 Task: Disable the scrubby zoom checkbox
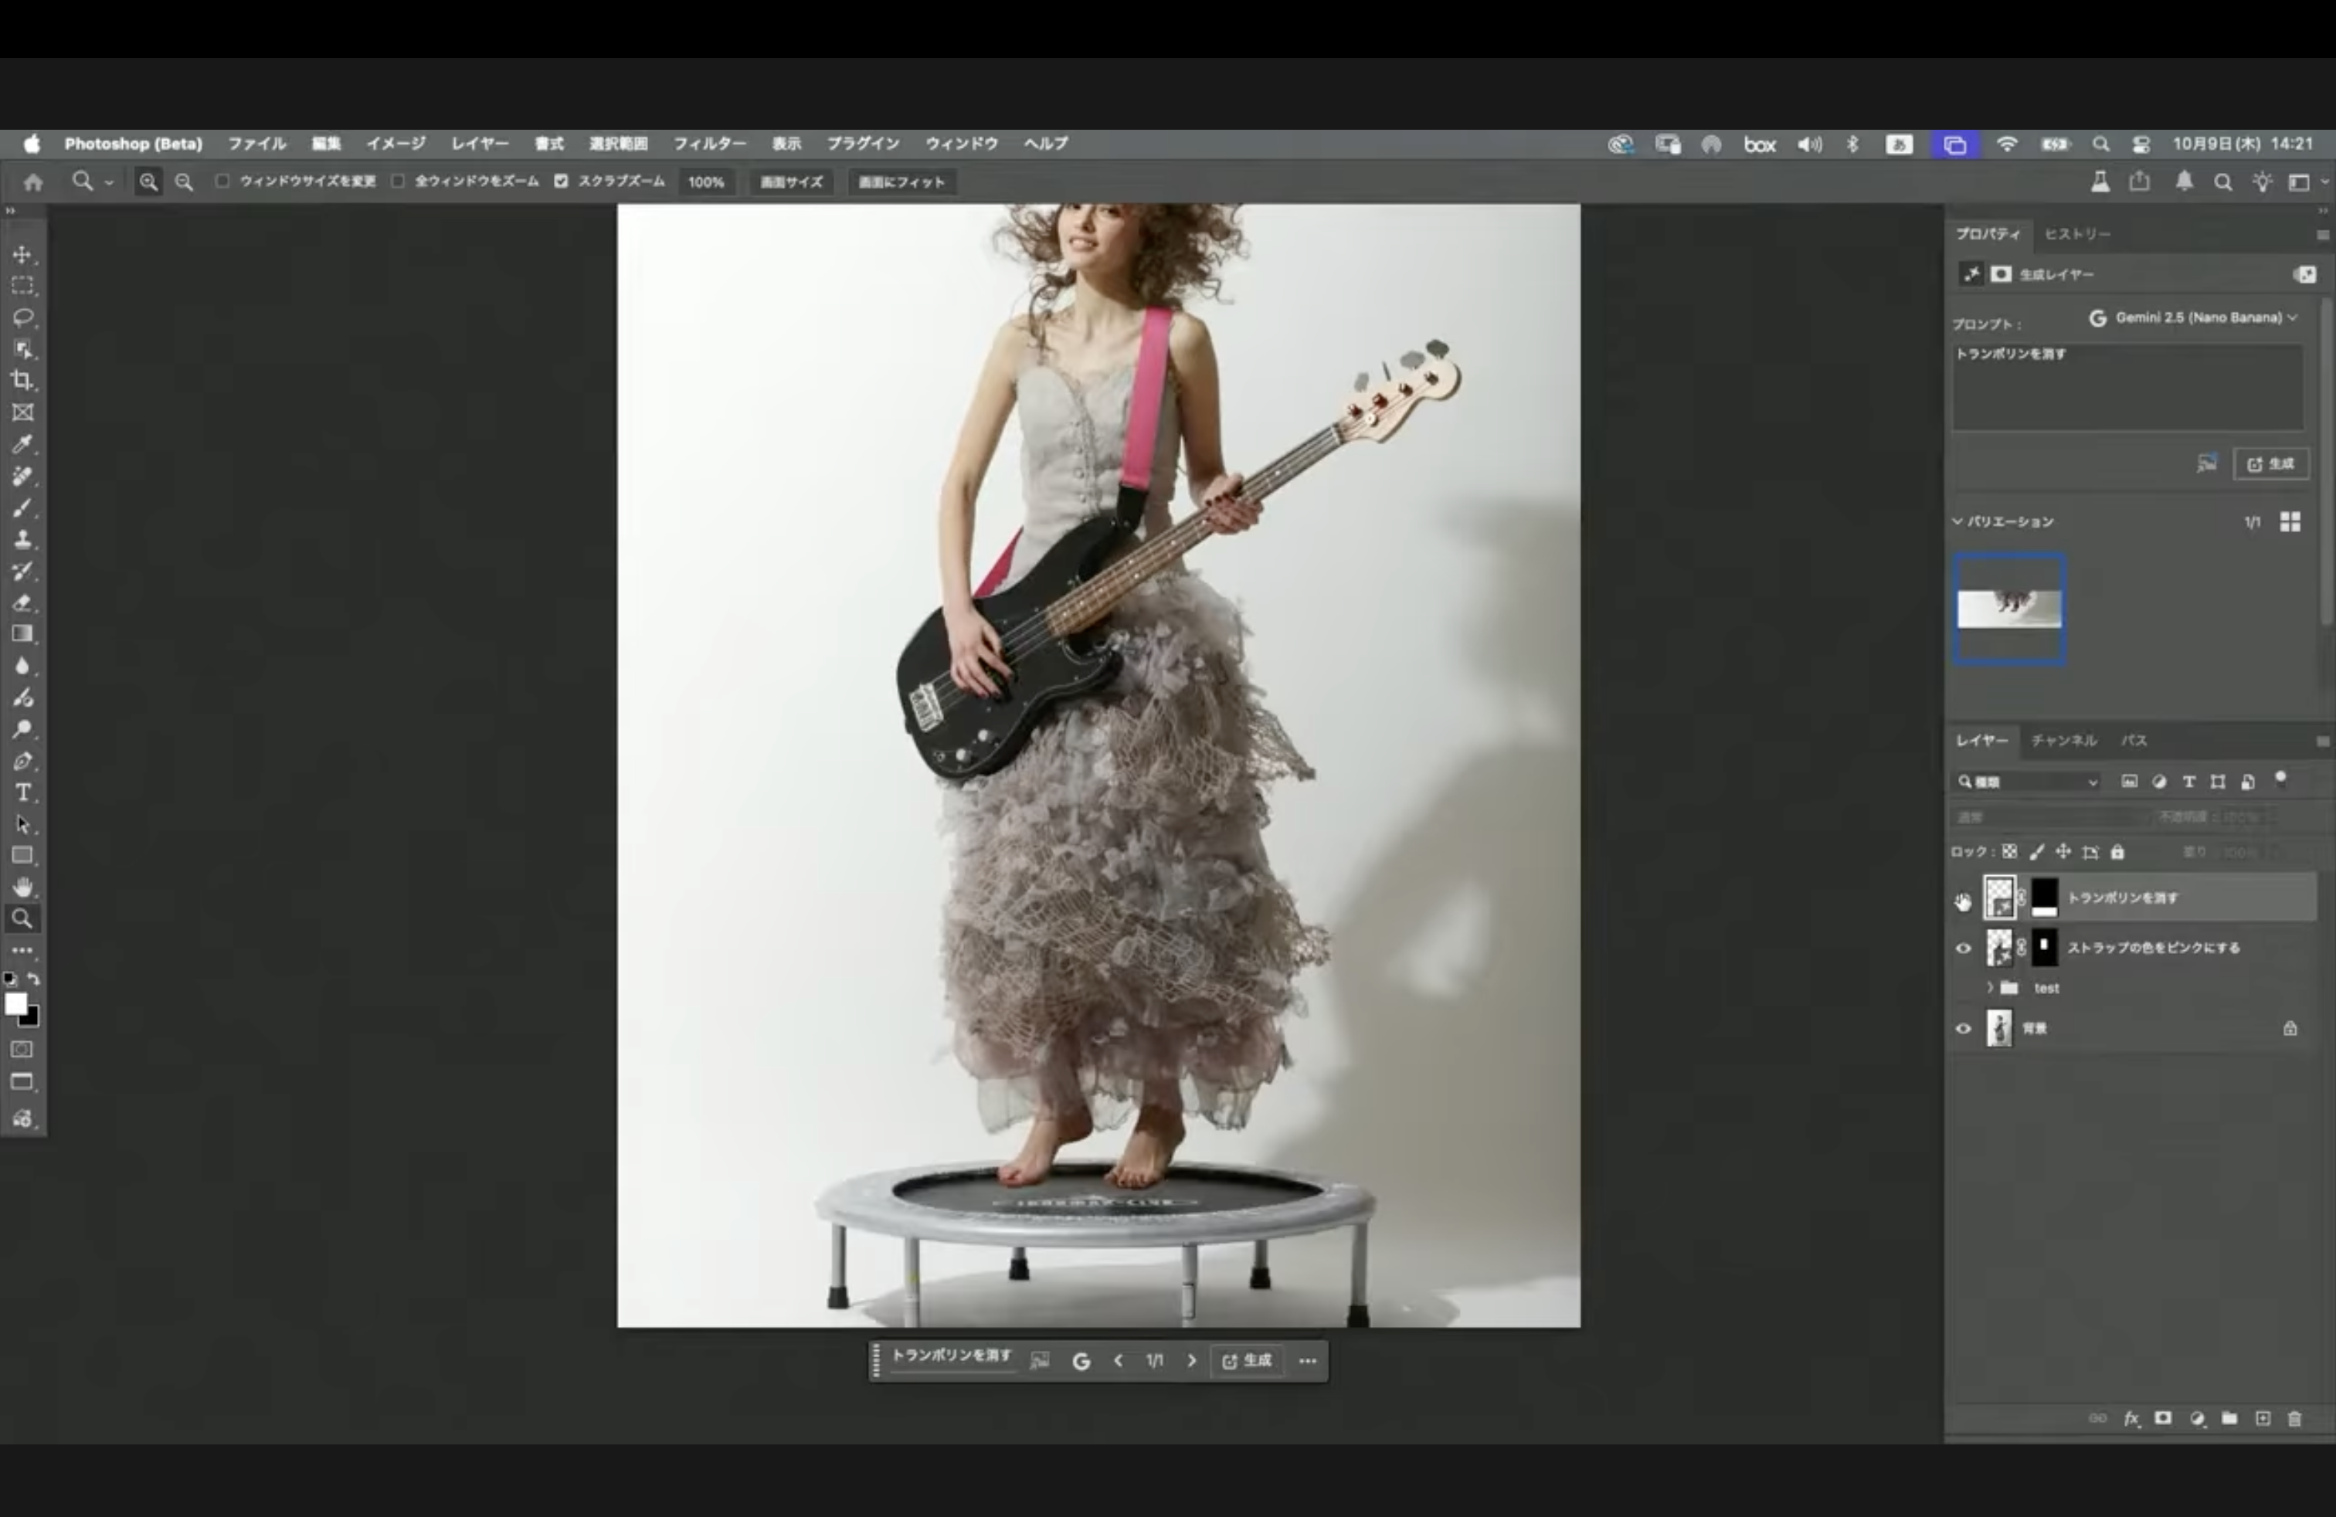tap(561, 182)
